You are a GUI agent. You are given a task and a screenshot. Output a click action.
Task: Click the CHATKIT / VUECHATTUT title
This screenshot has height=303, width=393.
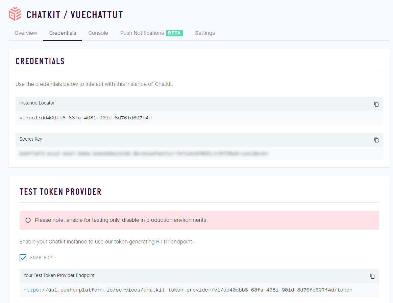tap(75, 15)
